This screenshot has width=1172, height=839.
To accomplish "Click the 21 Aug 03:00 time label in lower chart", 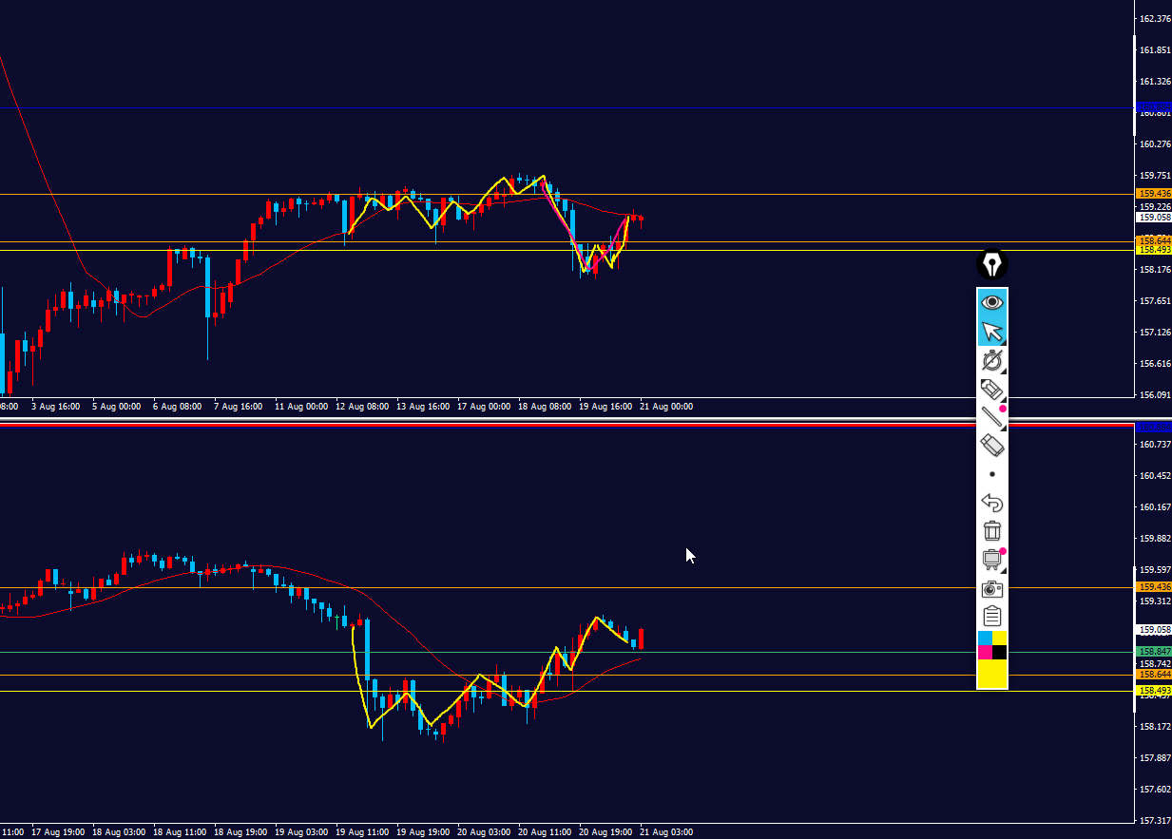I will click(666, 832).
